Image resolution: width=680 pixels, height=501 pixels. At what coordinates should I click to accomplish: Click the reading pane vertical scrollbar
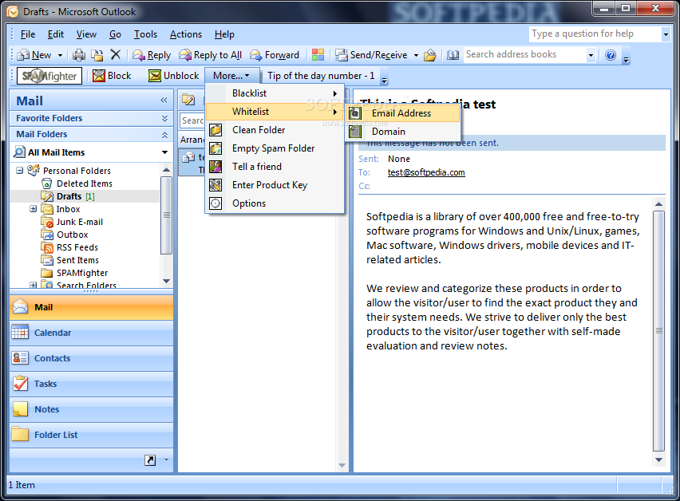pyautogui.click(x=658, y=332)
